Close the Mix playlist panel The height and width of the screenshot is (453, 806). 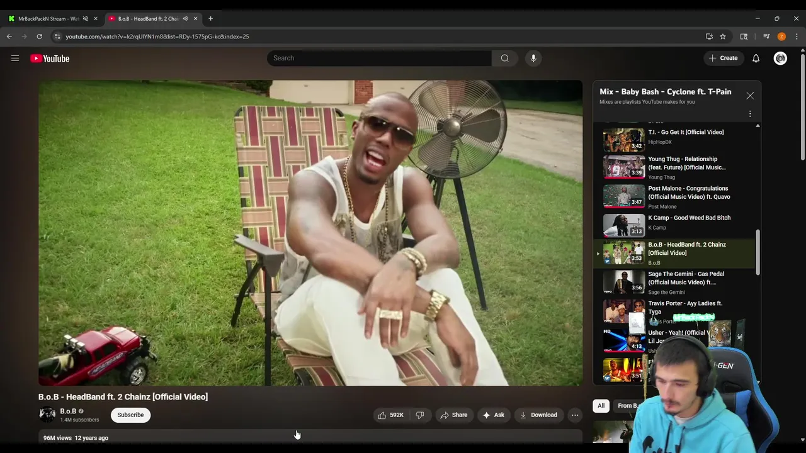(x=750, y=96)
